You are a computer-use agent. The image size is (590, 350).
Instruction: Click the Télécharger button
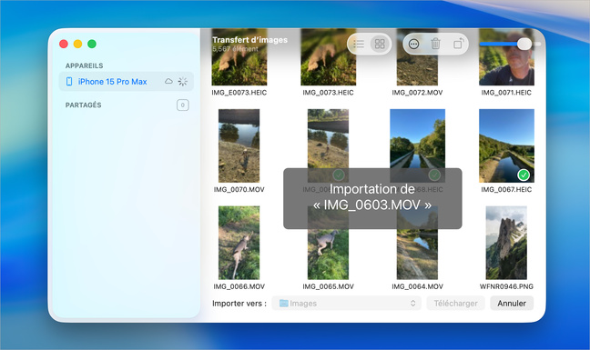click(x=455, y=303)
